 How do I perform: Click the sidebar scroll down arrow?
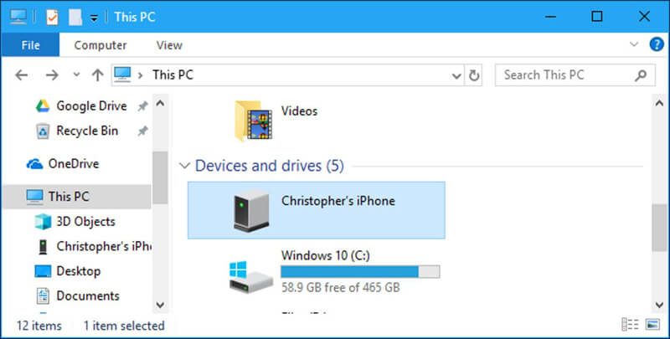(x=160, y=305)
